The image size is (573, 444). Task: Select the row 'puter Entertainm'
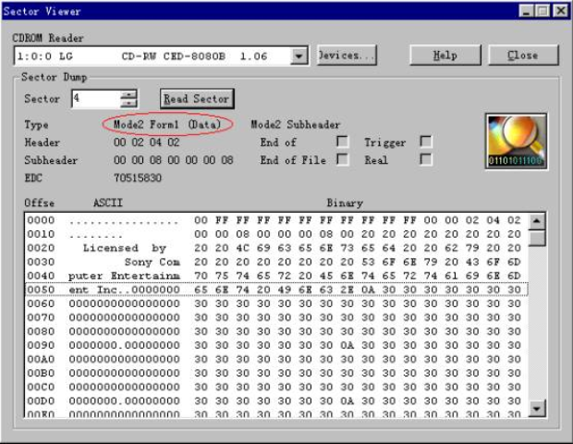click(x=276, y=276)
